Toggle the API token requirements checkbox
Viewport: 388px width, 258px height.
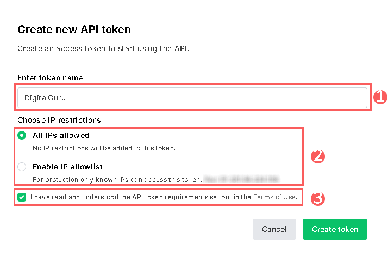click(x=22, y=198)
